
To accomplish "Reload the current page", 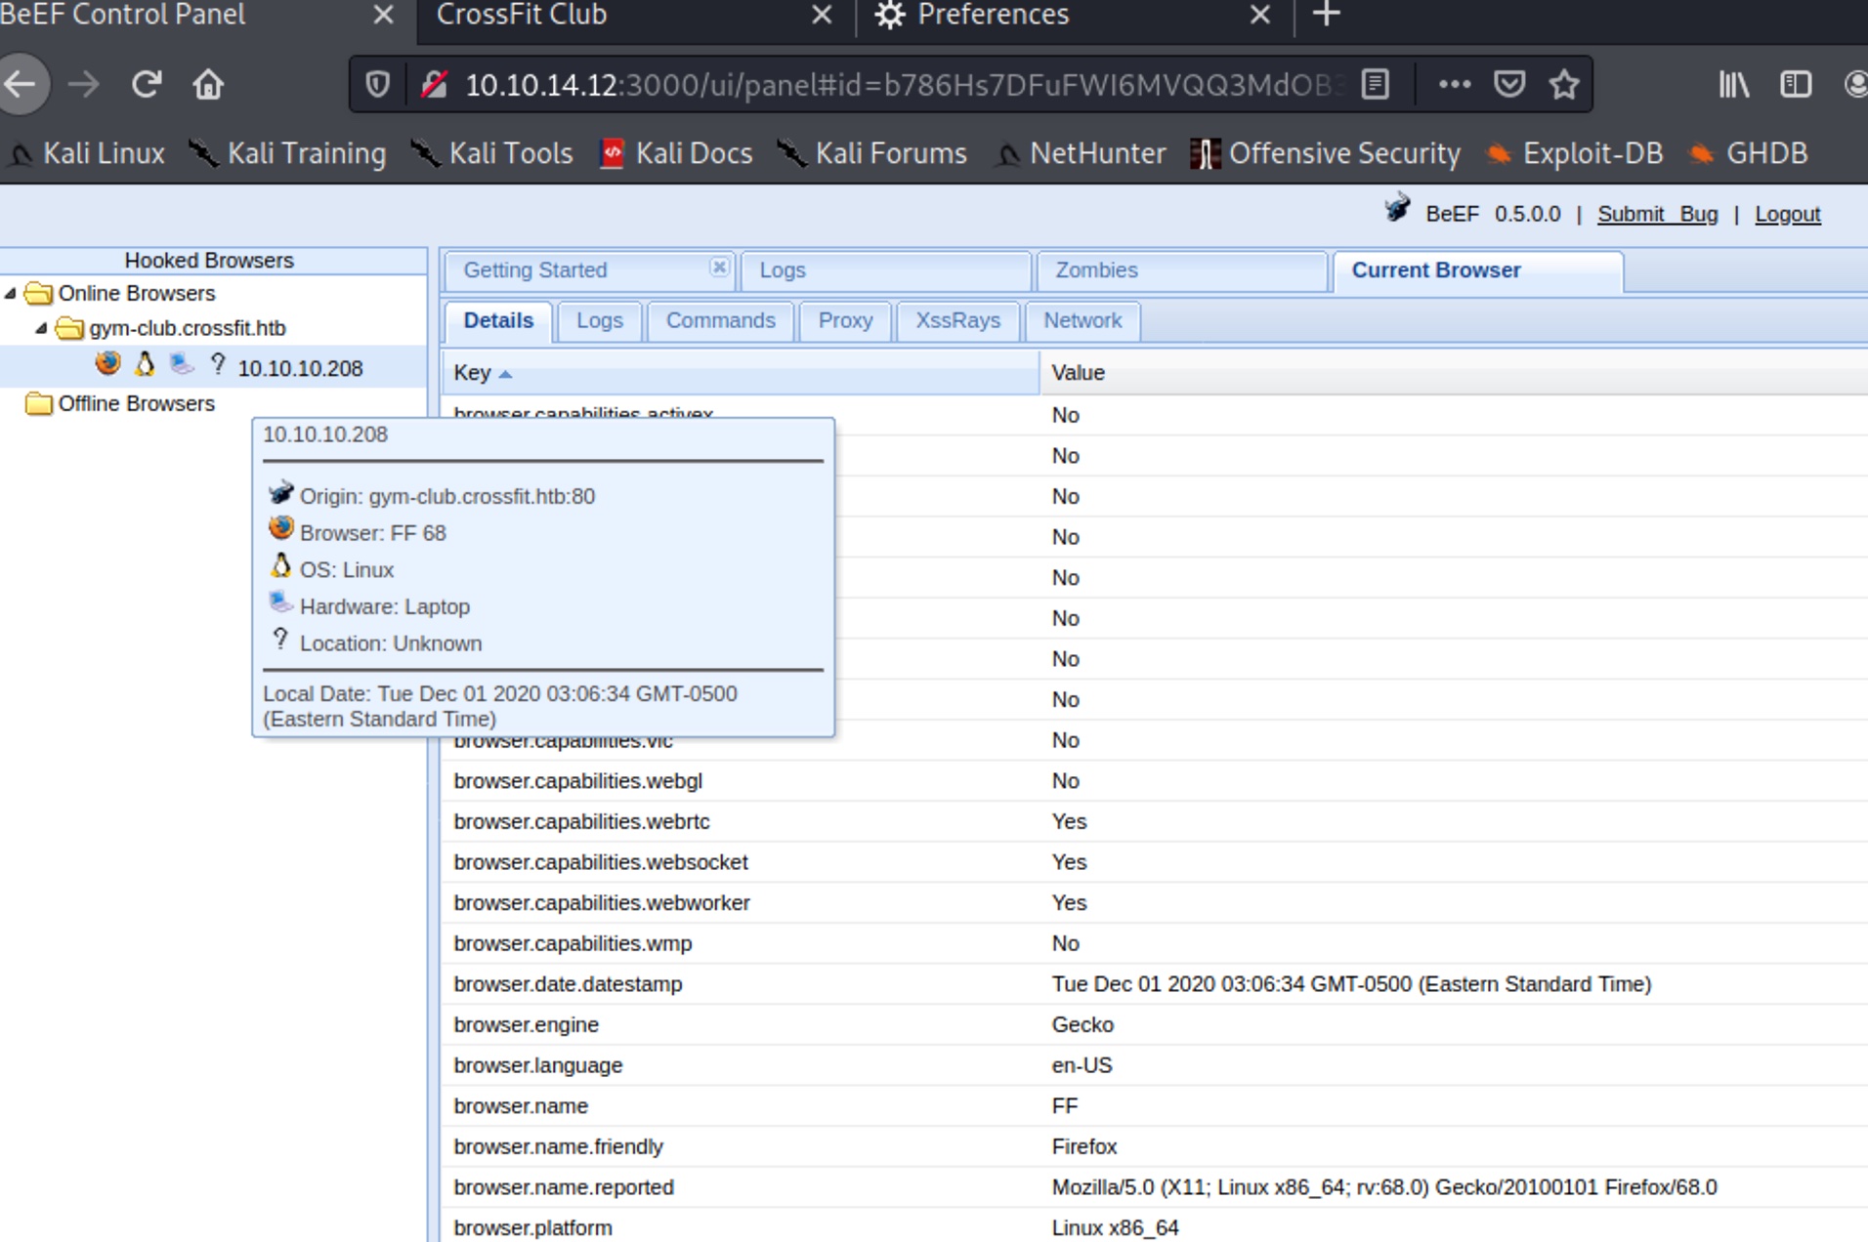I will 147,85.
